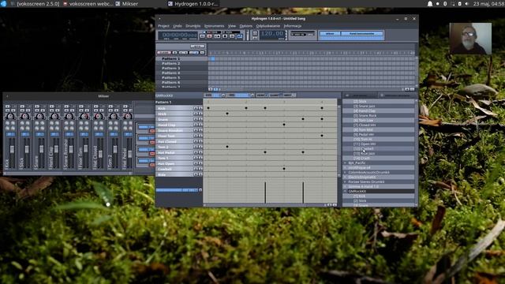Click the red Record transport button
505x284 pixels.
click(x=210, y=36)
